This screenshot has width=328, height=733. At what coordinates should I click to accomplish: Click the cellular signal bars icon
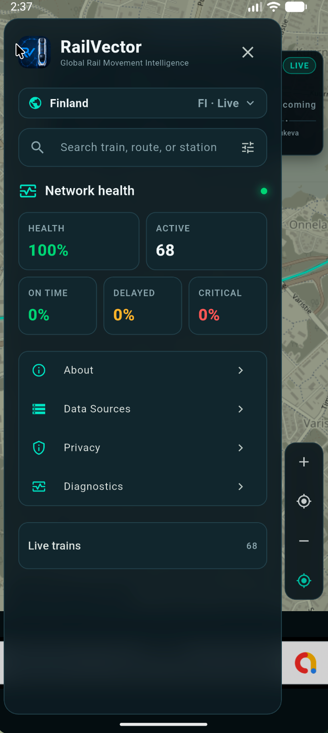255,7
